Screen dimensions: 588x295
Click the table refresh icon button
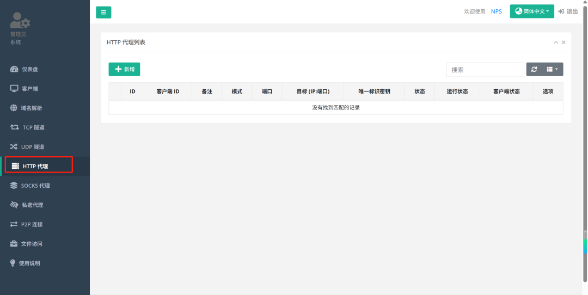(x=535, y=69)
